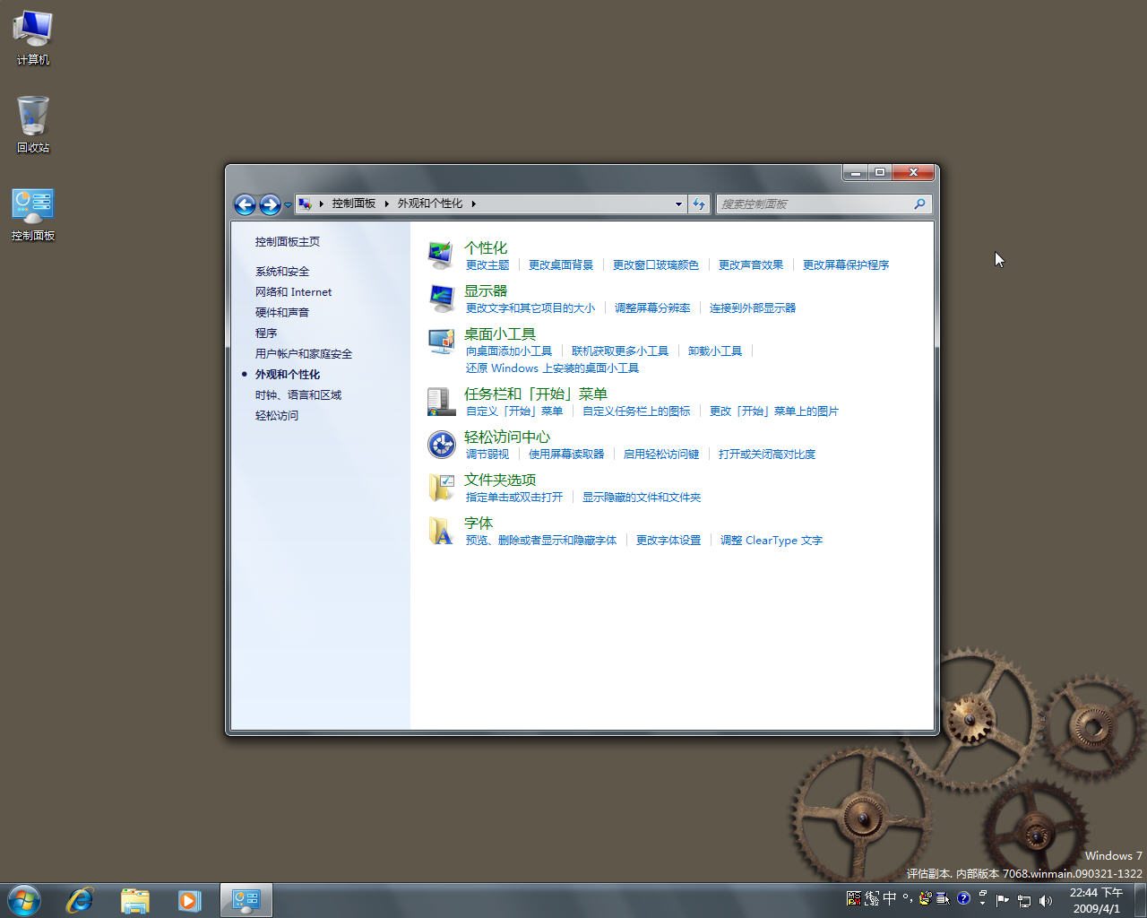Click the 更改声音效果 link
The image size is (1147, 918).
click(x=751, y=265)
